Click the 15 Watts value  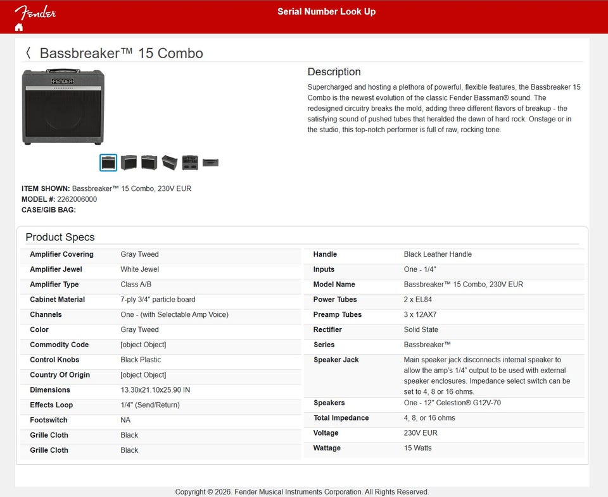click(417, 448)
